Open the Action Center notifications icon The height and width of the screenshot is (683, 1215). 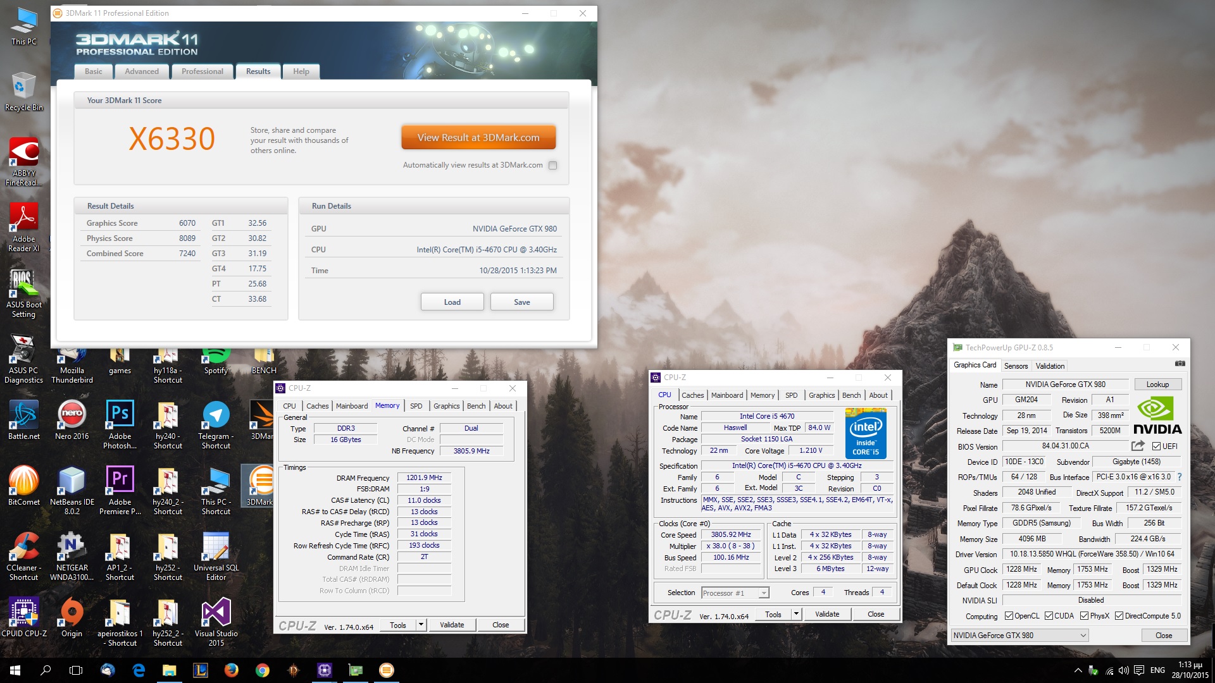(1139, 670)
